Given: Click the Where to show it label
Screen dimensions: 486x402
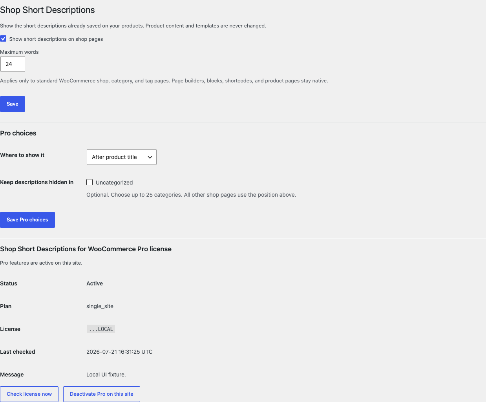Looking at the screenshot, I should [x=22, y=155].
